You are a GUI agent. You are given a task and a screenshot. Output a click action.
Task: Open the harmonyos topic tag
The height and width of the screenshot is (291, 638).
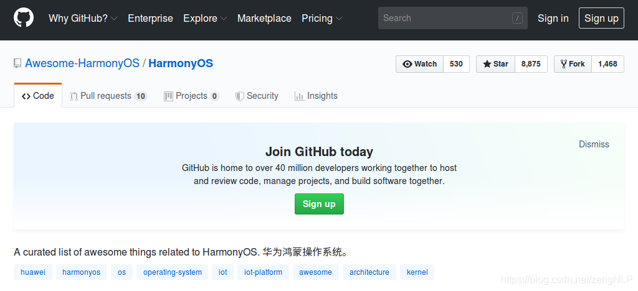pos(82,272)
